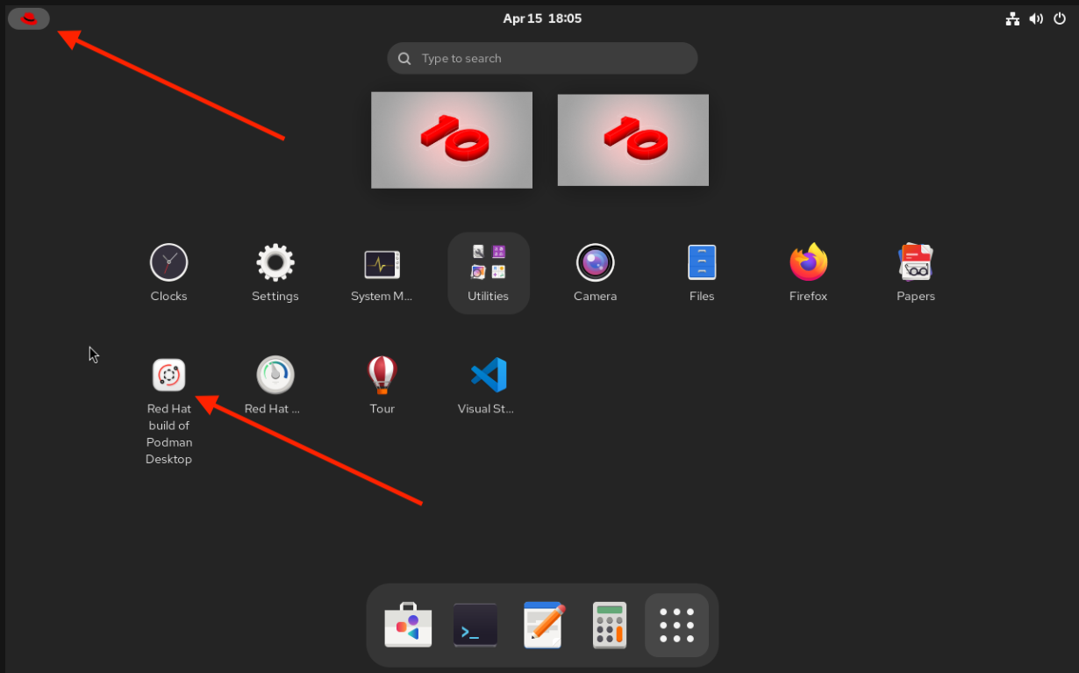Expand the Utilities app folder
The height and width of the screenshot is (673, 1079).
(x=488, y=273)
